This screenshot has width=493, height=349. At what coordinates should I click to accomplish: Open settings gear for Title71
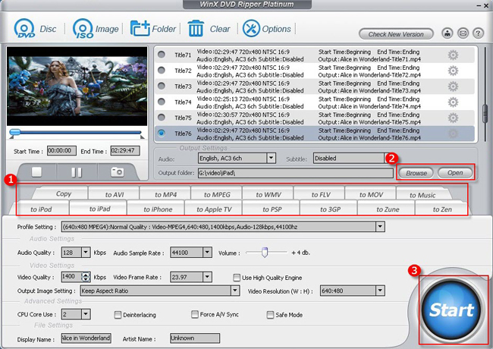click(x=453, y=55)
